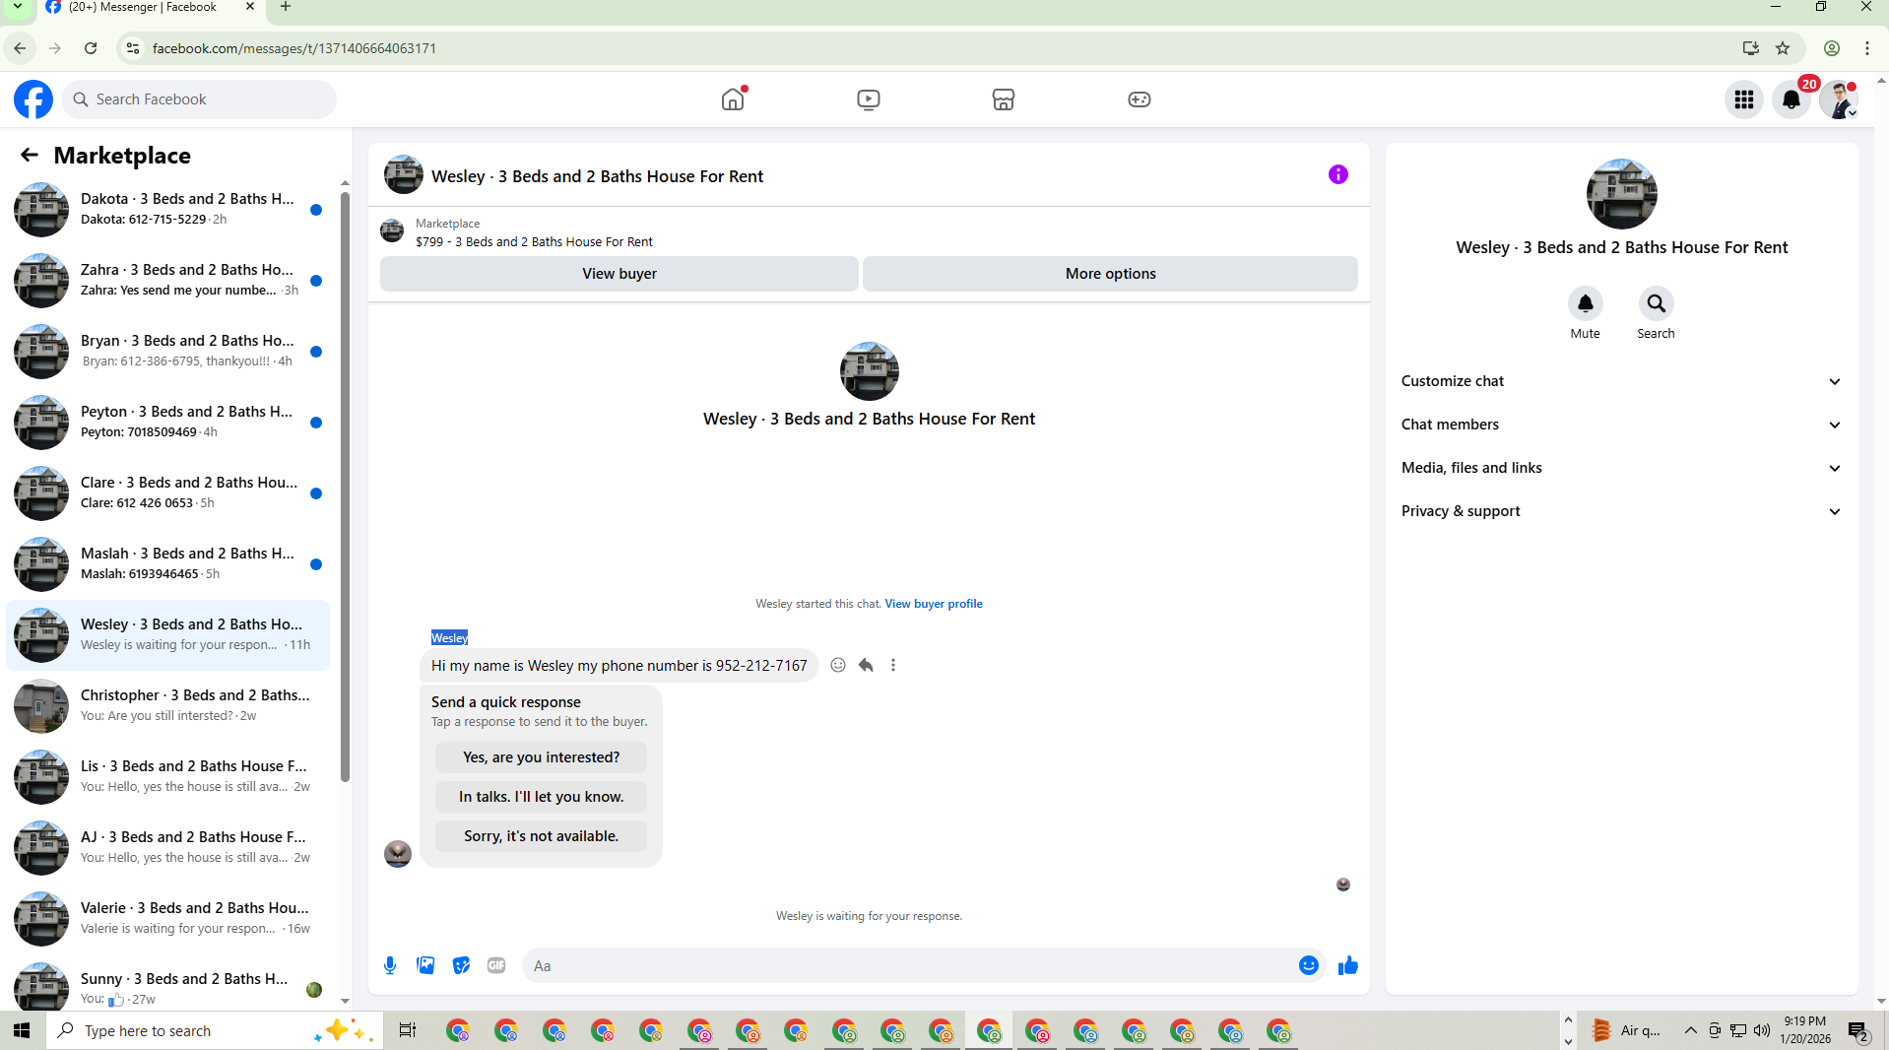Expand Privacy & support section
Screen dimensions: 1889x1050
pyautogui.click(x=1621, y=511)
